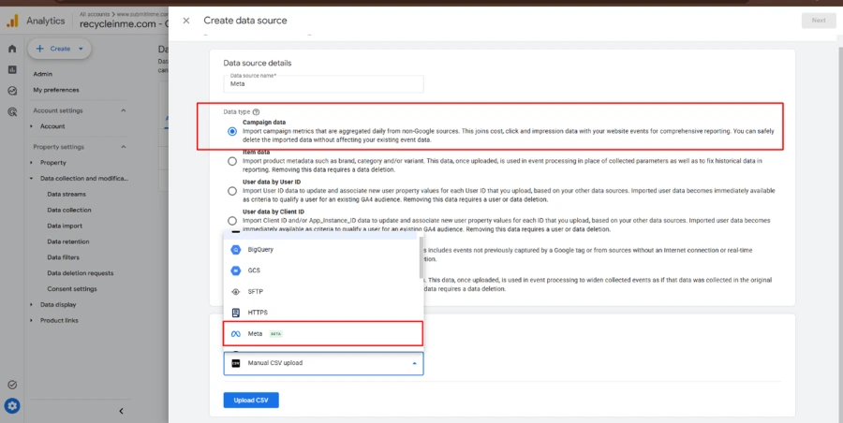The height and width of the screenshot is (423, 843).
Task: Open Data collection settings
Action: [69, 211]
